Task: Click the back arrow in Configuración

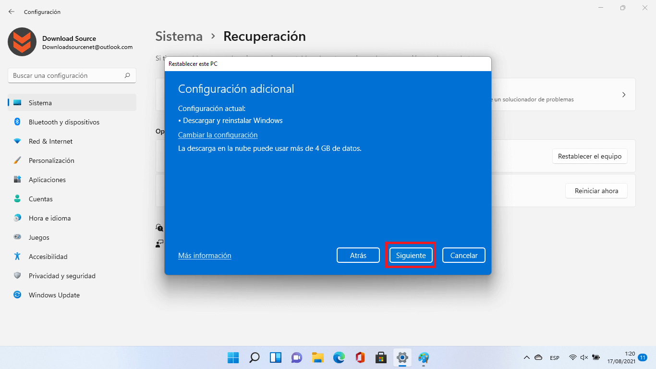Action: (x=12, y=12)
